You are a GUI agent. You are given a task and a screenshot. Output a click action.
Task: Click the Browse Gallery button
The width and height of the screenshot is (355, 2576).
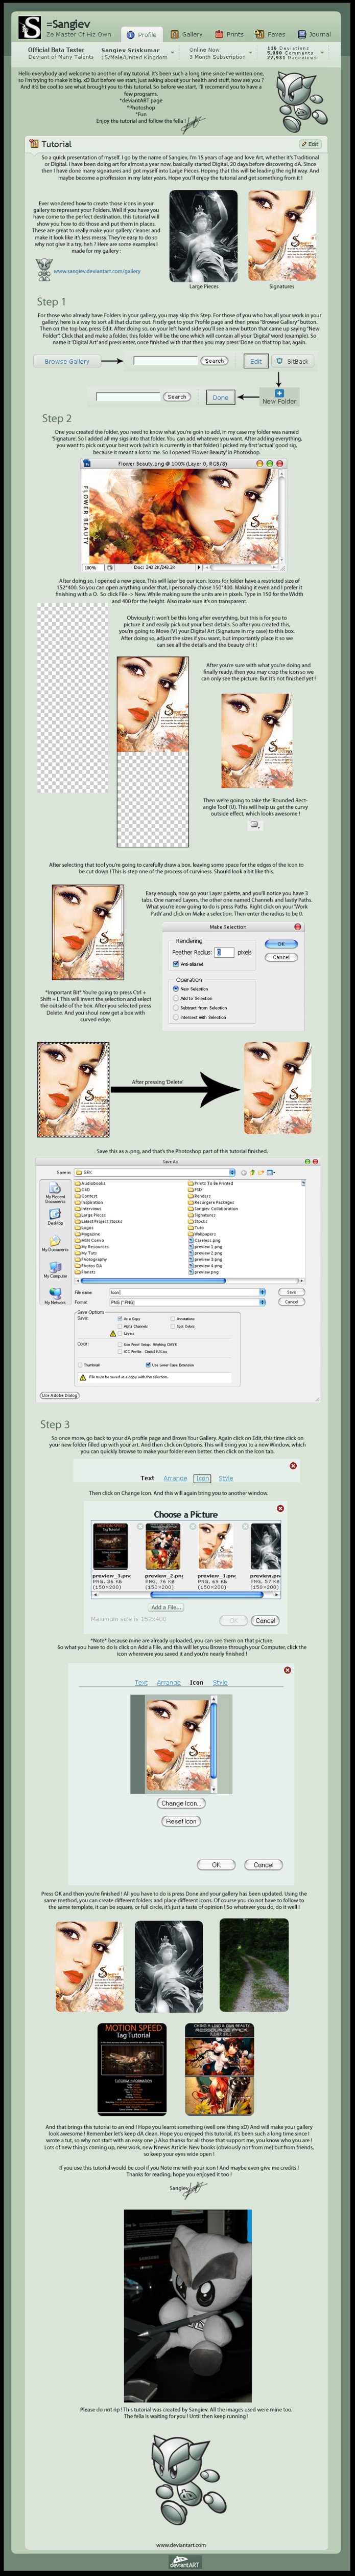[67, 361]
